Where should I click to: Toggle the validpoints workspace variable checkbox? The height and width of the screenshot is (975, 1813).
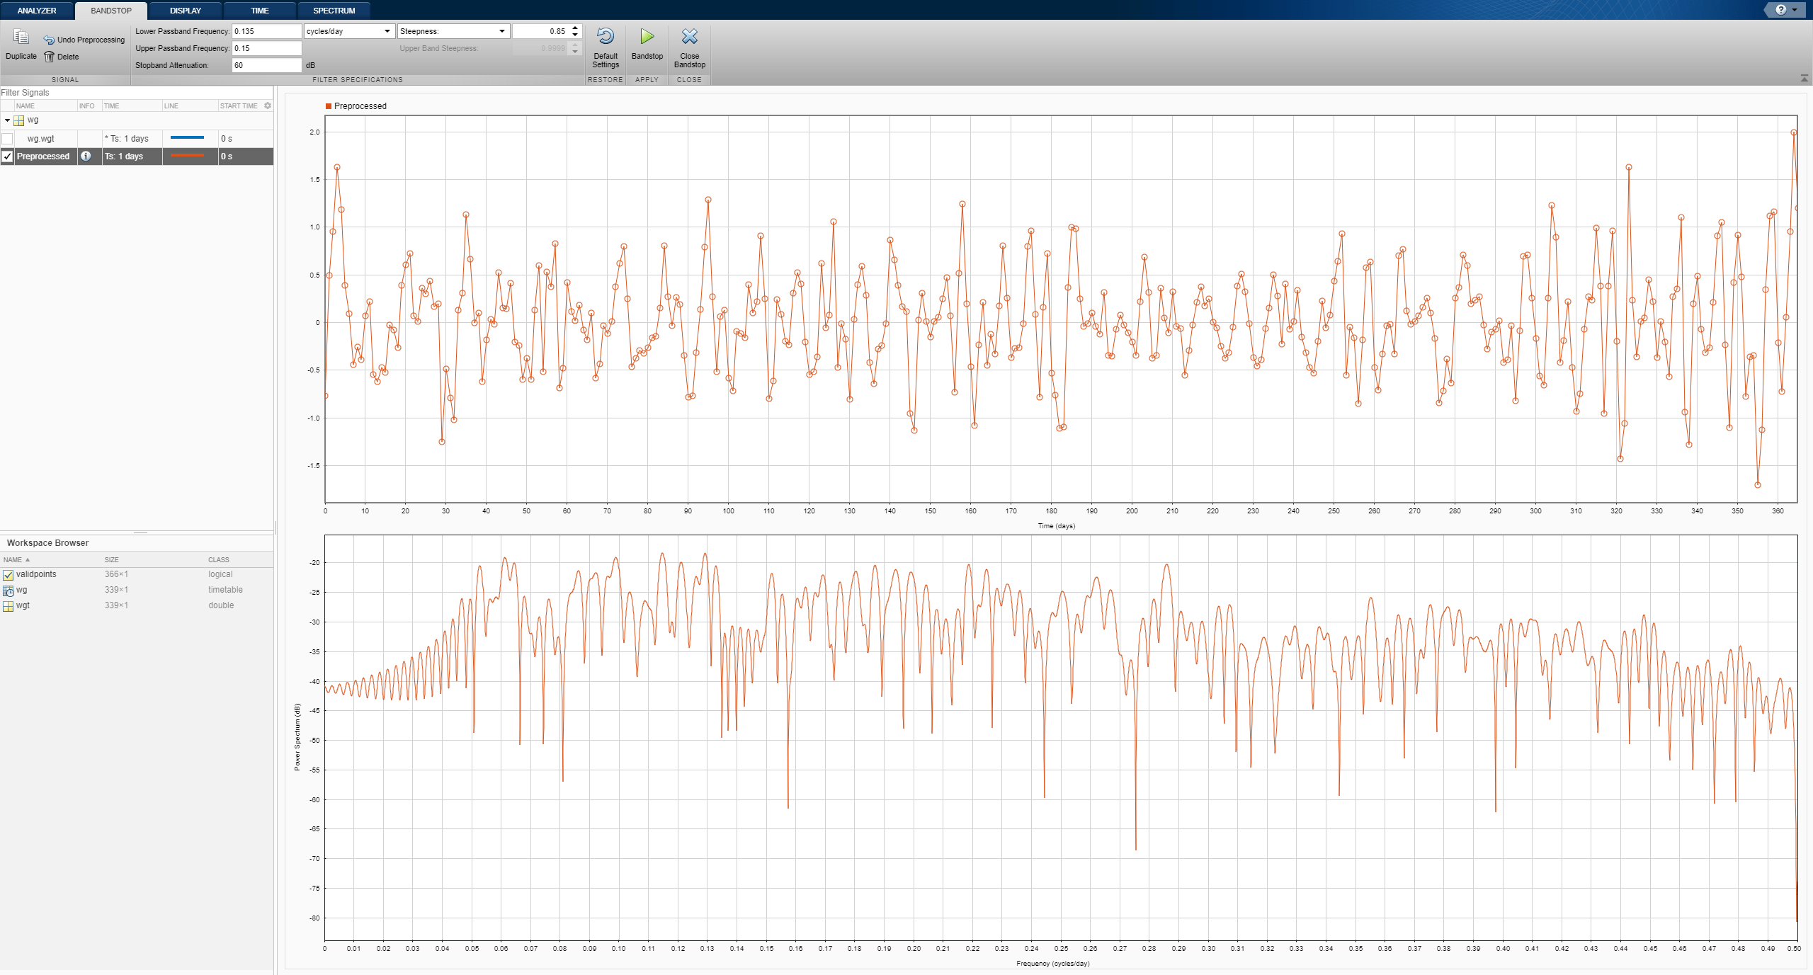click(8, 575)
